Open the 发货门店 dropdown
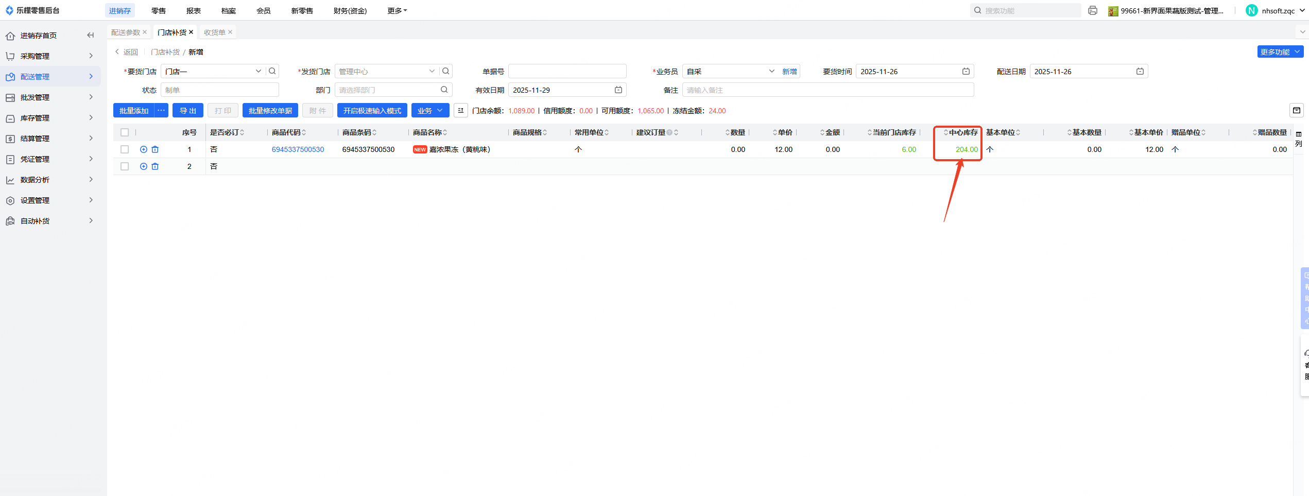The width and height of the screenshot is (1309, 496). pyautogui.click(x=432, y=71)
